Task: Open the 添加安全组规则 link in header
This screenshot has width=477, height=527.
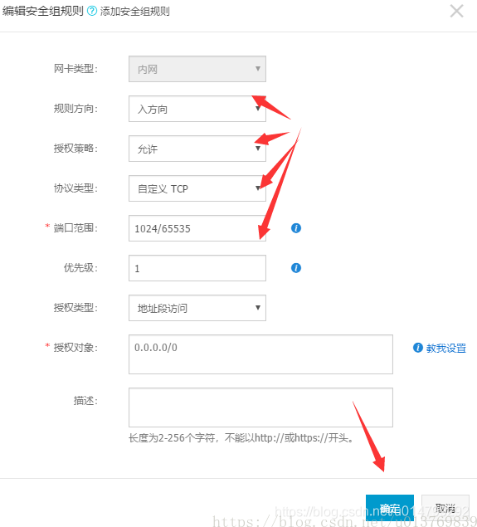Action: pyautogui.click(x=134, y=12)
